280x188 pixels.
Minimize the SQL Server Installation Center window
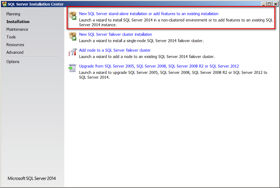pyautogui.click(x=264, y=4)
